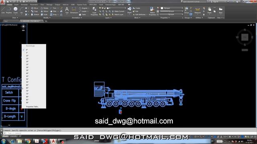Screen dimensions: 257x144
Task: Click Make Current layer button
Action: (118, 11)
